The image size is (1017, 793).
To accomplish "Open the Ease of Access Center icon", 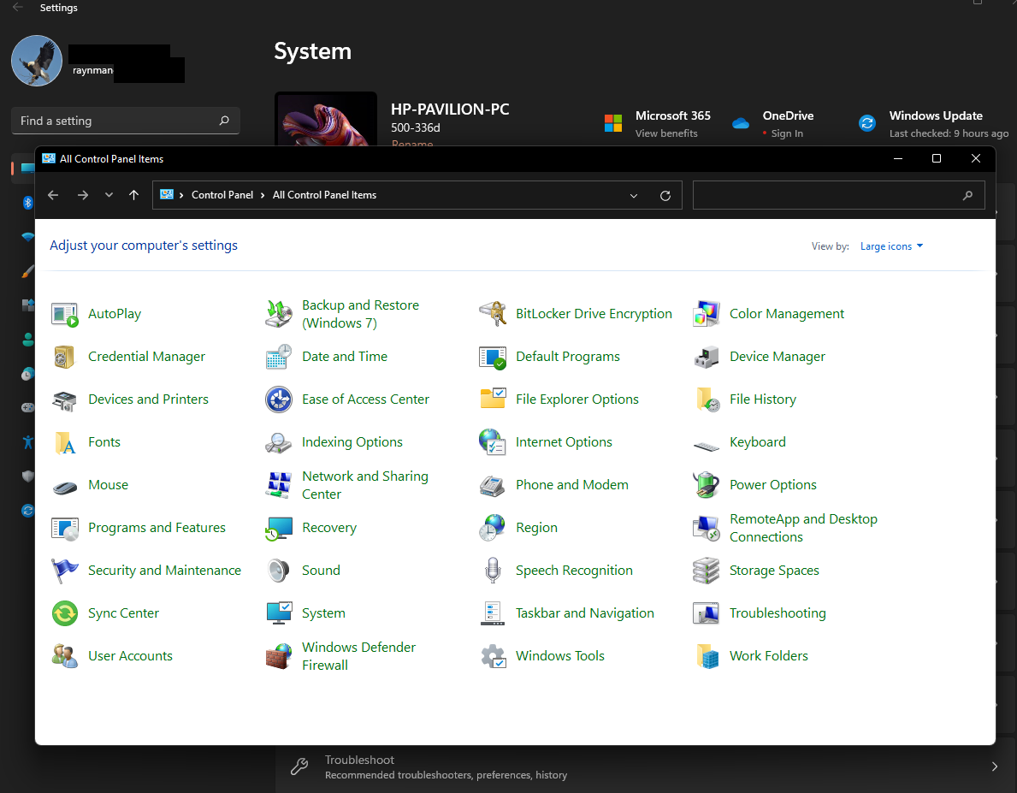I will click(279, 399).
